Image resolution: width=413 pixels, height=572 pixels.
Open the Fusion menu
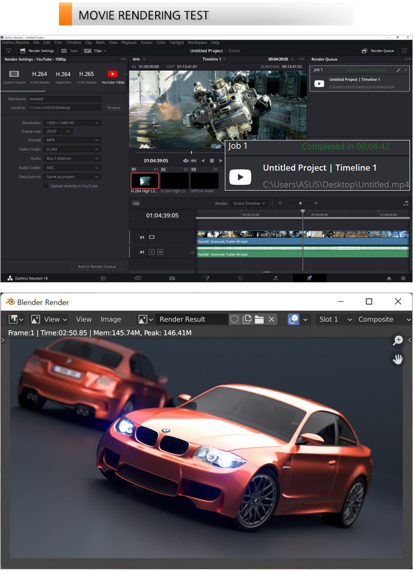coord(146,43)
